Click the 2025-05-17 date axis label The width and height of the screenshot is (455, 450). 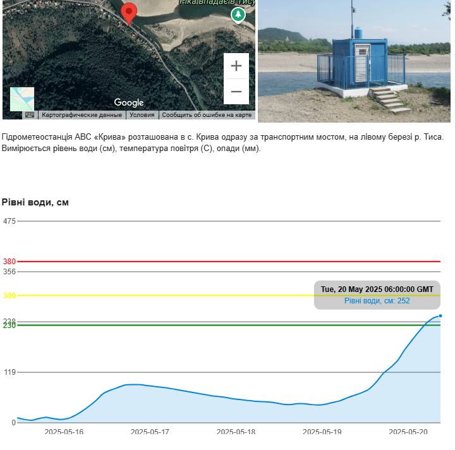[x=150, y=432]
